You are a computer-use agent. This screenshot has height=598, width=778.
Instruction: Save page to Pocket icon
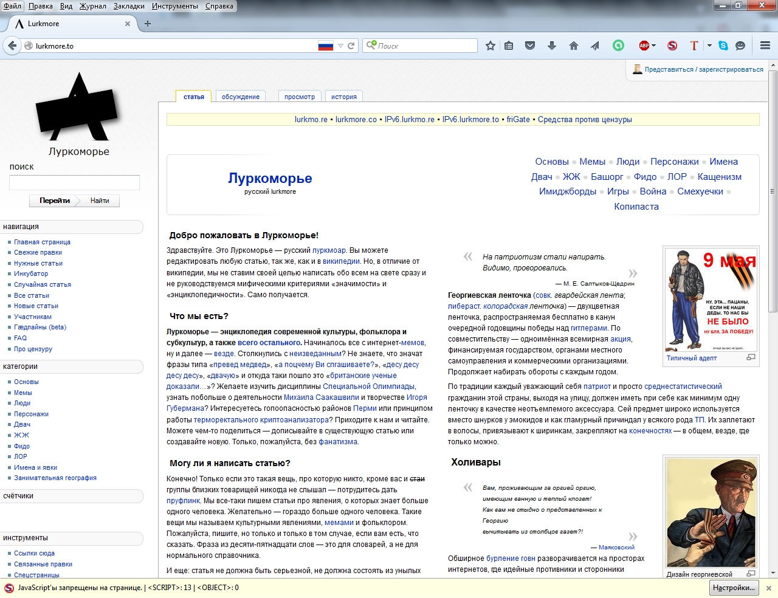[530, 46]
